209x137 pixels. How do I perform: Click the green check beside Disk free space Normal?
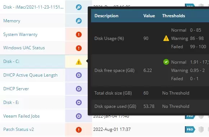pyautogui.click(x=166, y=62)
